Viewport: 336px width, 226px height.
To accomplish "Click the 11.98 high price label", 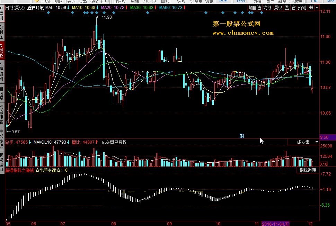I will (x=107, y=17).
